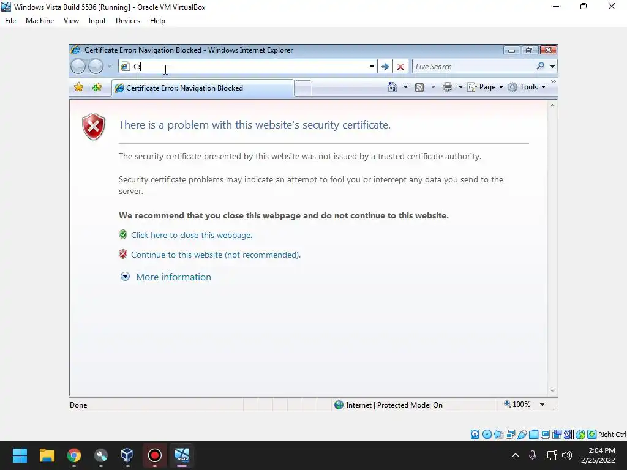
Task: Expand the address bar history dropdown
Action: click(372, 66)
